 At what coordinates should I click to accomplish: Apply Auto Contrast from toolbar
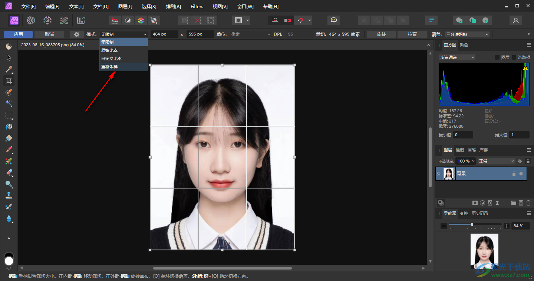128,20
